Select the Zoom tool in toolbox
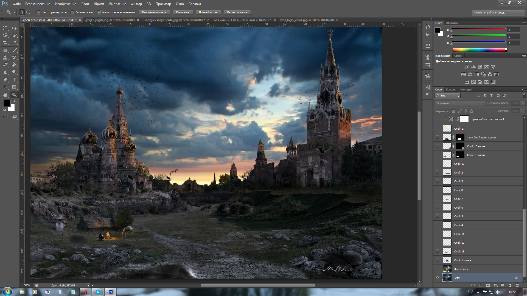Screen dimensions: 527x296 click(x=15, y=95)
